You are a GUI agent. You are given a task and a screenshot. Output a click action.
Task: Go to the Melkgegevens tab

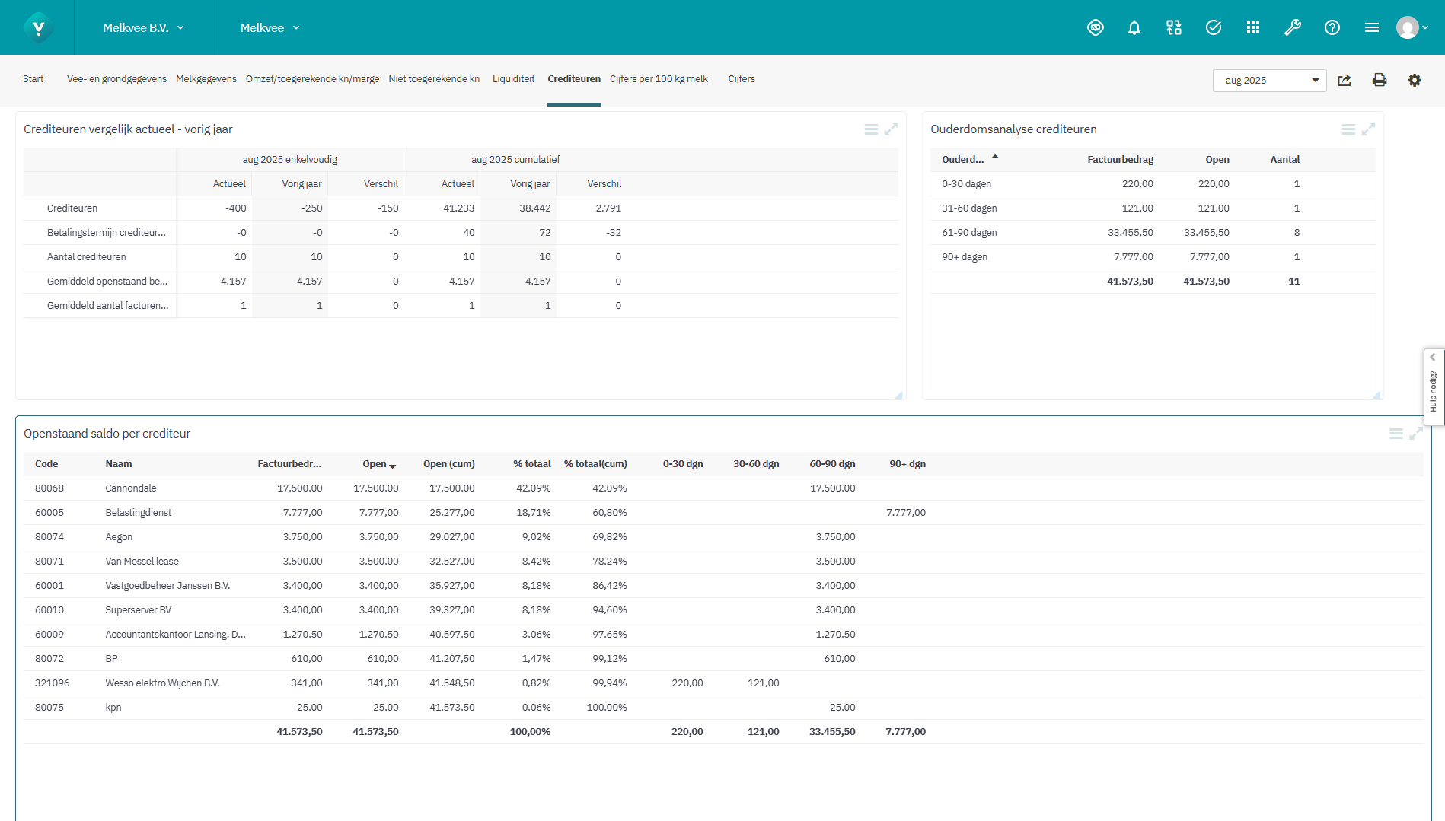(206, 79)
